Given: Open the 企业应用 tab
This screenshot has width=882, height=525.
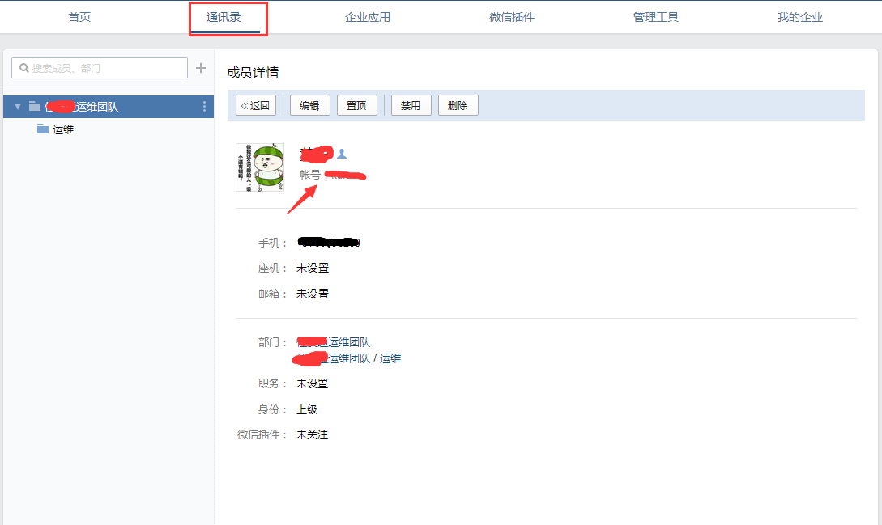Looking at the screenshot, I should coord(368,18).
